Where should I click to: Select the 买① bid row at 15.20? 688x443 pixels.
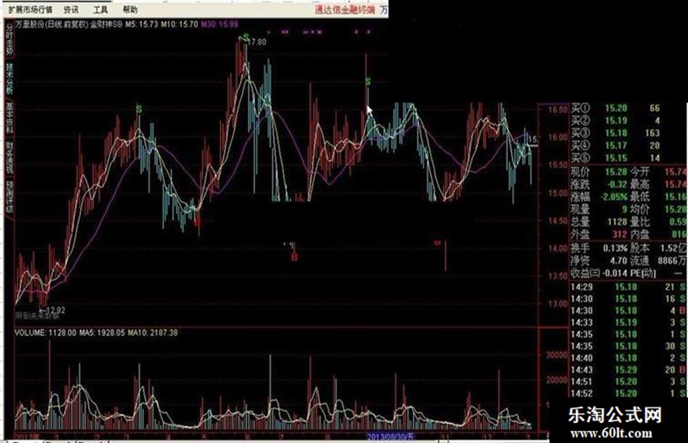point(616,108)
